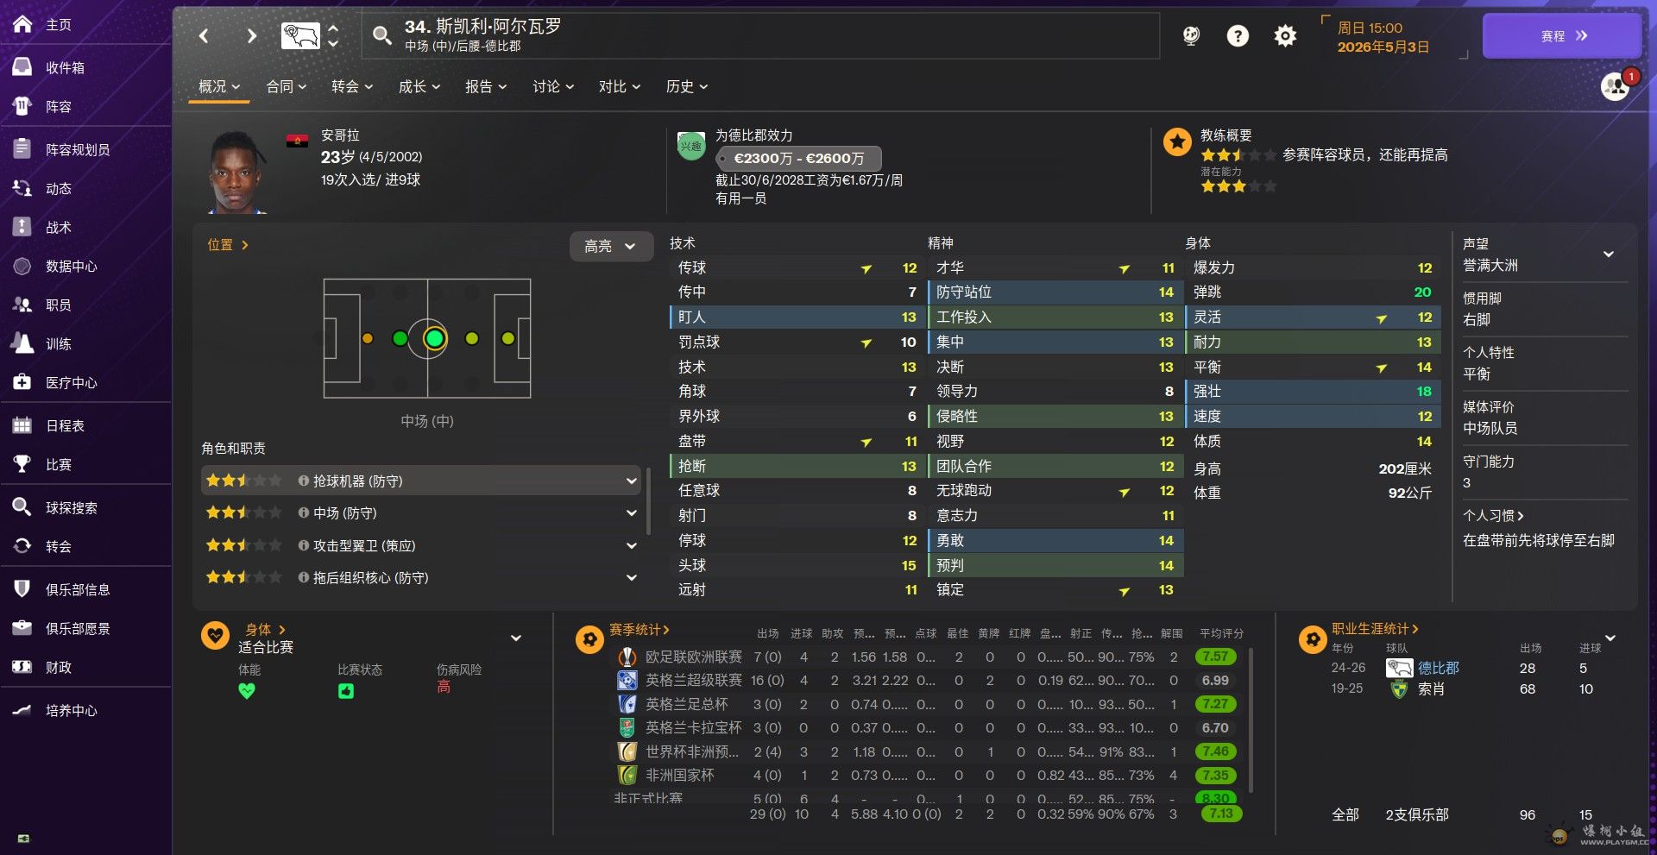Image resolution: width=1657 pixels, height=855 pixels.
Task: Open the 俱乐部愿景 club vision icon
Action: (x=22, y=628)
